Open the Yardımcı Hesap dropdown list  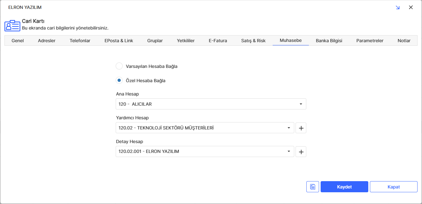[289, 128]
